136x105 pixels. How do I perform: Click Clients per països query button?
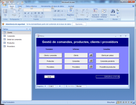(x=108, y=55)
